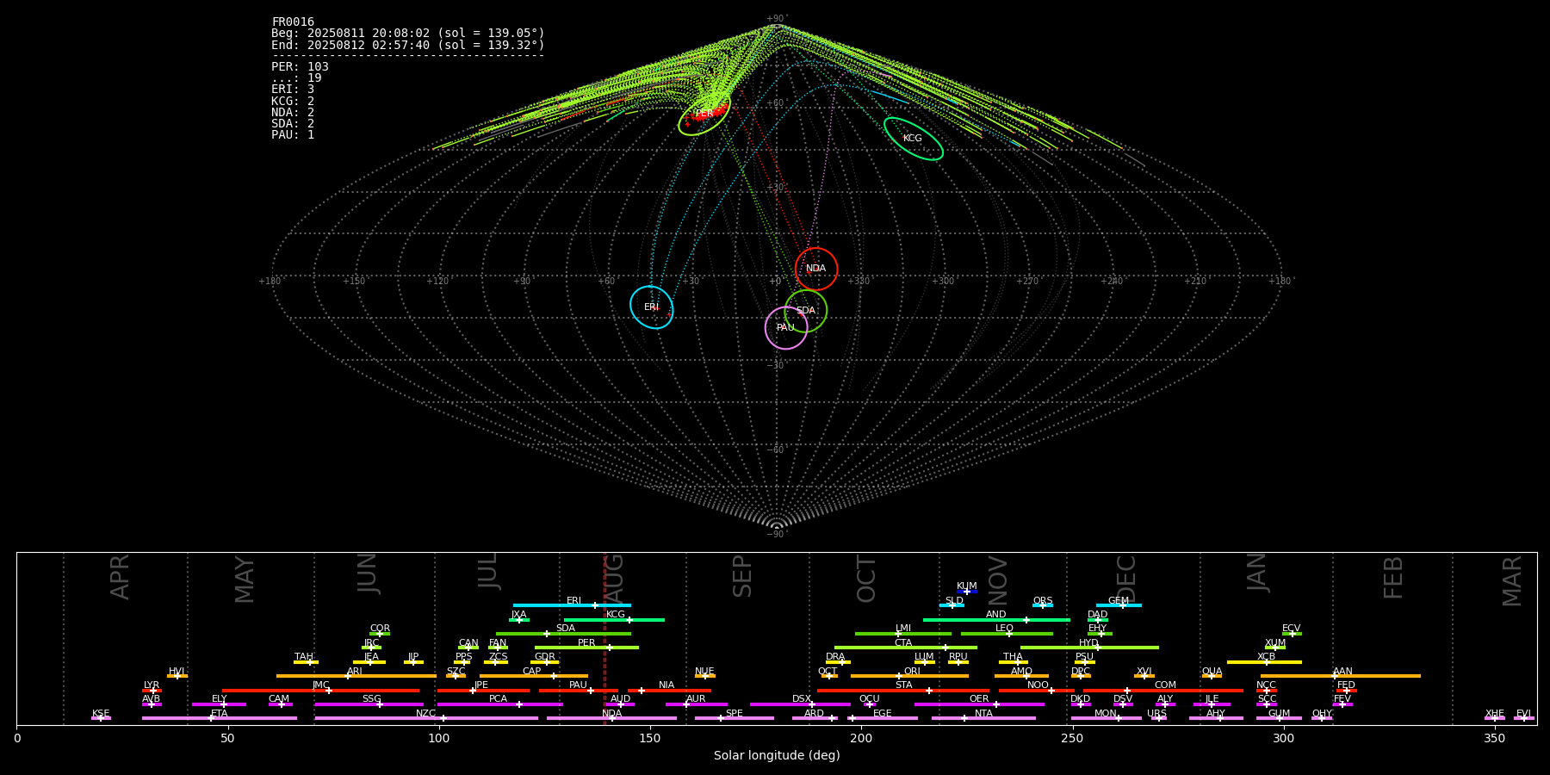Click the 'Beg: 20250811 20:08:02' line
1550x775 pixels.
point(408,34)
